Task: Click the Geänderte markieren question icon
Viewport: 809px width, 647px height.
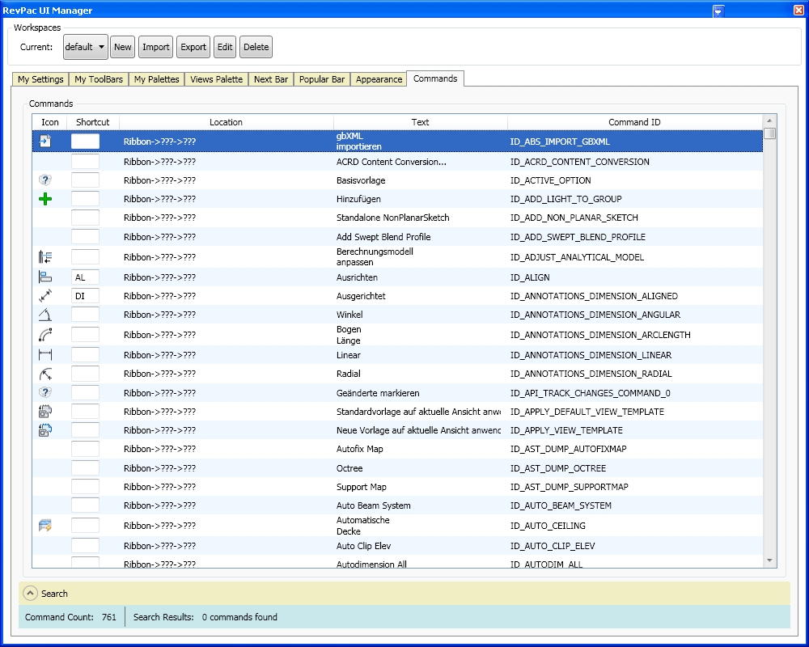Action: click(45, 392)
